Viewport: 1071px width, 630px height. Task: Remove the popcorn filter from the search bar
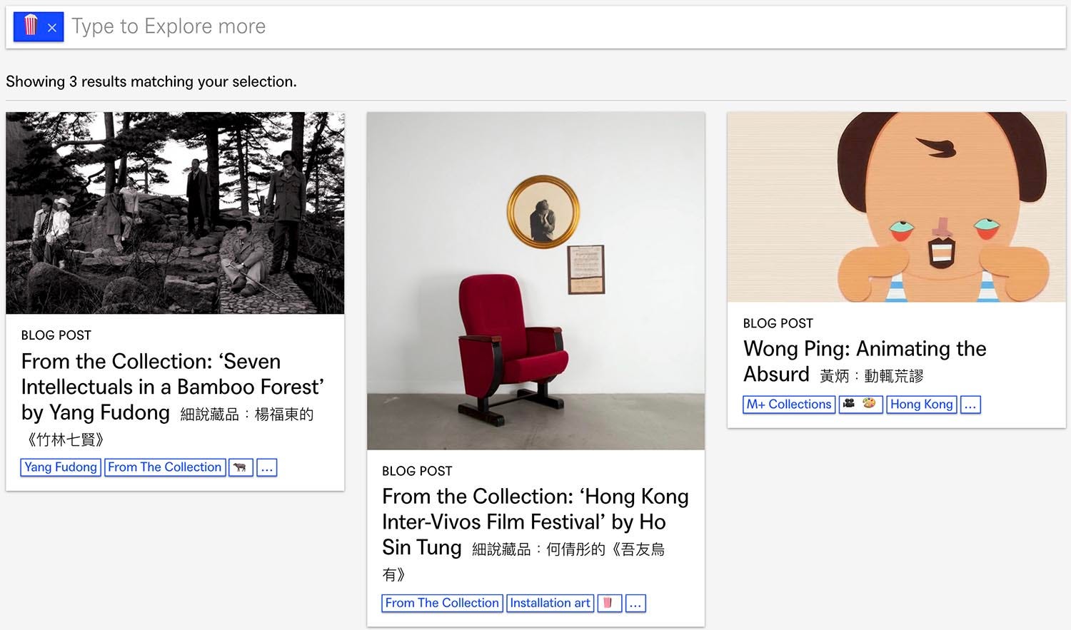[x=52, y=28]
